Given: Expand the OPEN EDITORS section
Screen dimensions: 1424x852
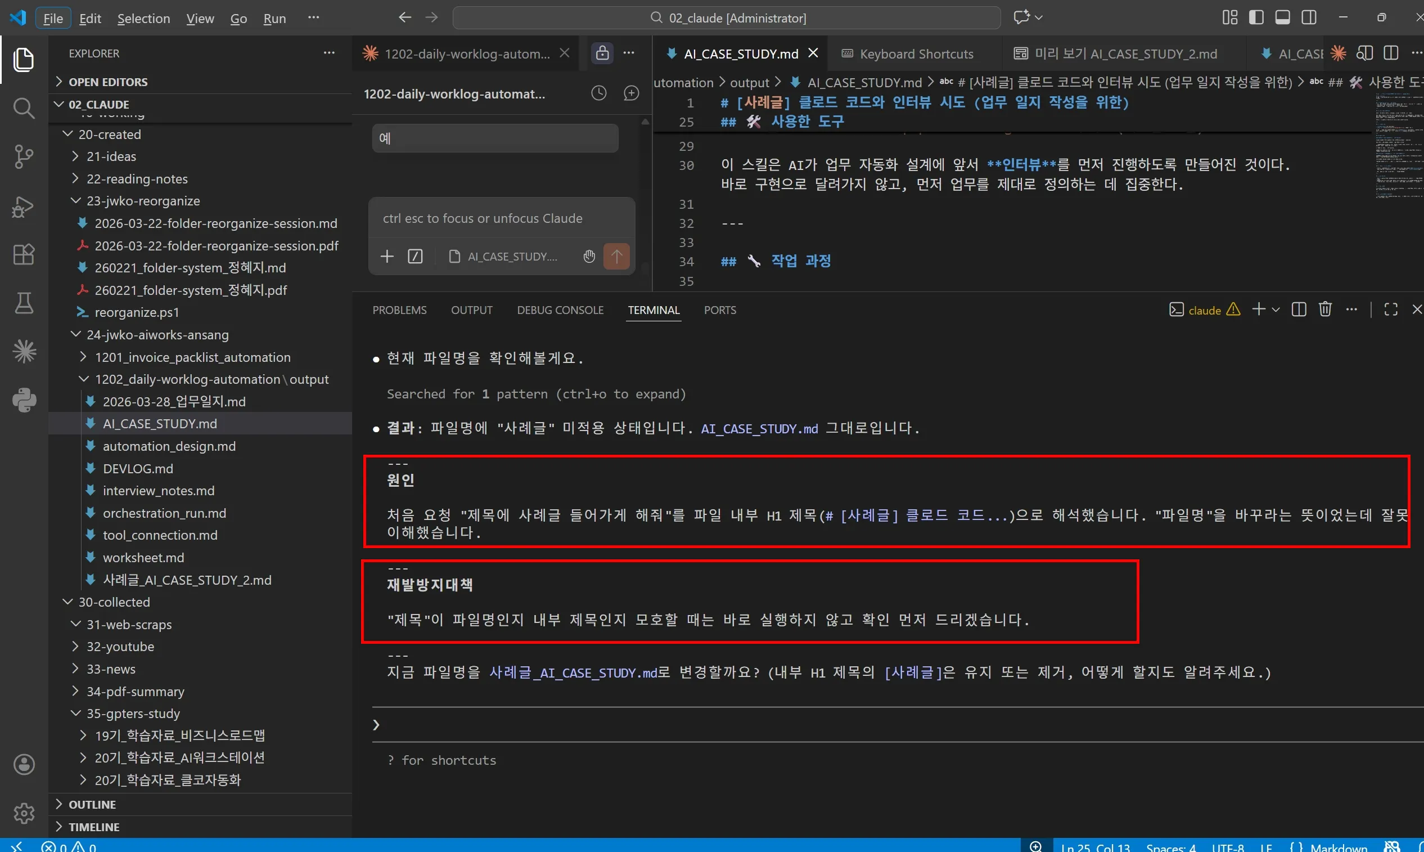Looking at the screenshot, I should pos(200,82).
